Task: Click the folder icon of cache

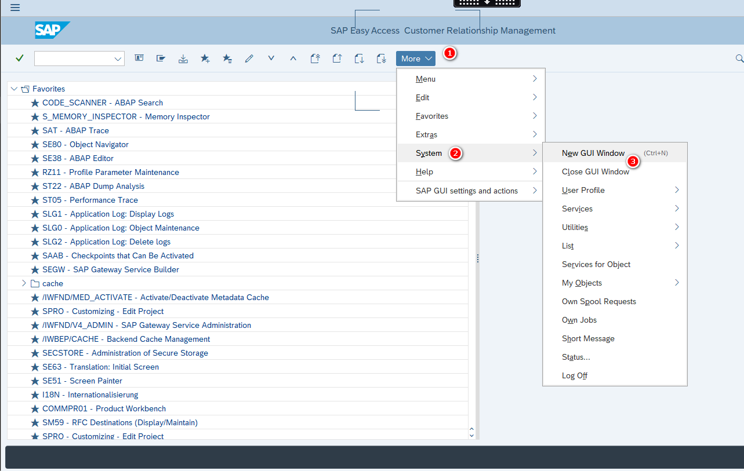Action: [35, 283]
